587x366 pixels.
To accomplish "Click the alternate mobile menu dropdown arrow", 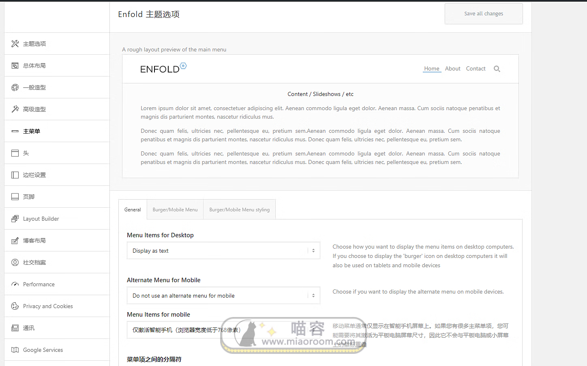I will [x=313, y=296].
